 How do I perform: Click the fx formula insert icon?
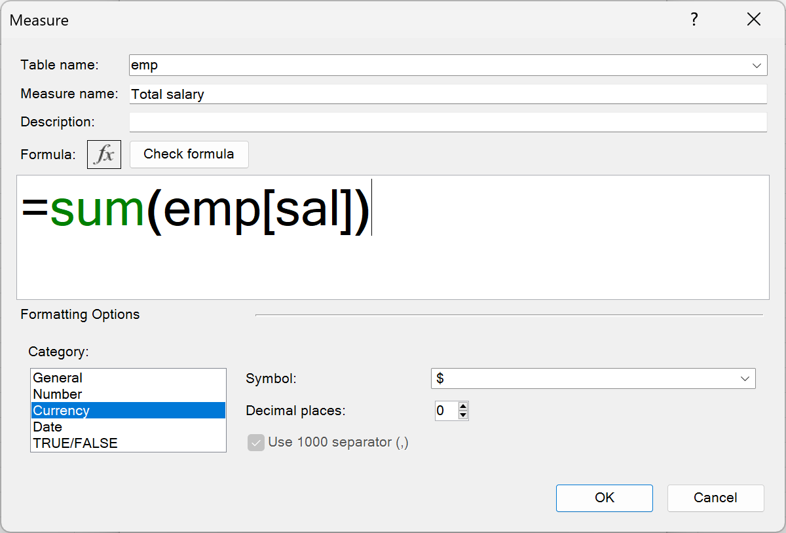coord(103,154)
